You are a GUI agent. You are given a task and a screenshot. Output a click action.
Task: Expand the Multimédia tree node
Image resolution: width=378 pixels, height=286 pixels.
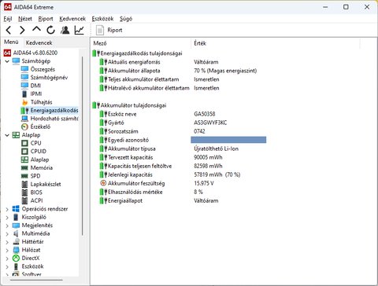tap(7, 234)
